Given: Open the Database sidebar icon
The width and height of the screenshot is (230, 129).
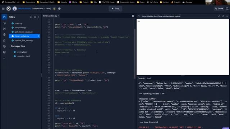Looking at the screenshot, I should (x=4, y=52).
